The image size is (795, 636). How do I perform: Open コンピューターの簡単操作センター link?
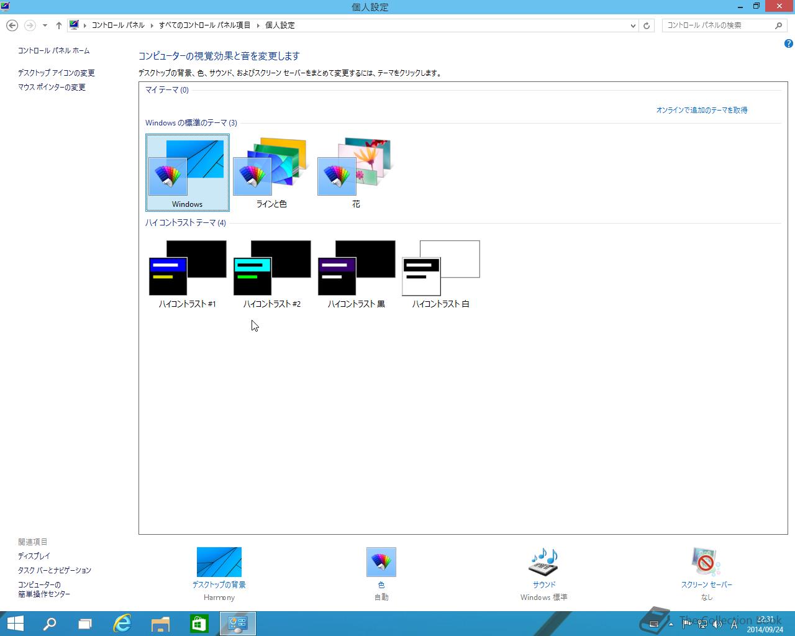(44, 589)
